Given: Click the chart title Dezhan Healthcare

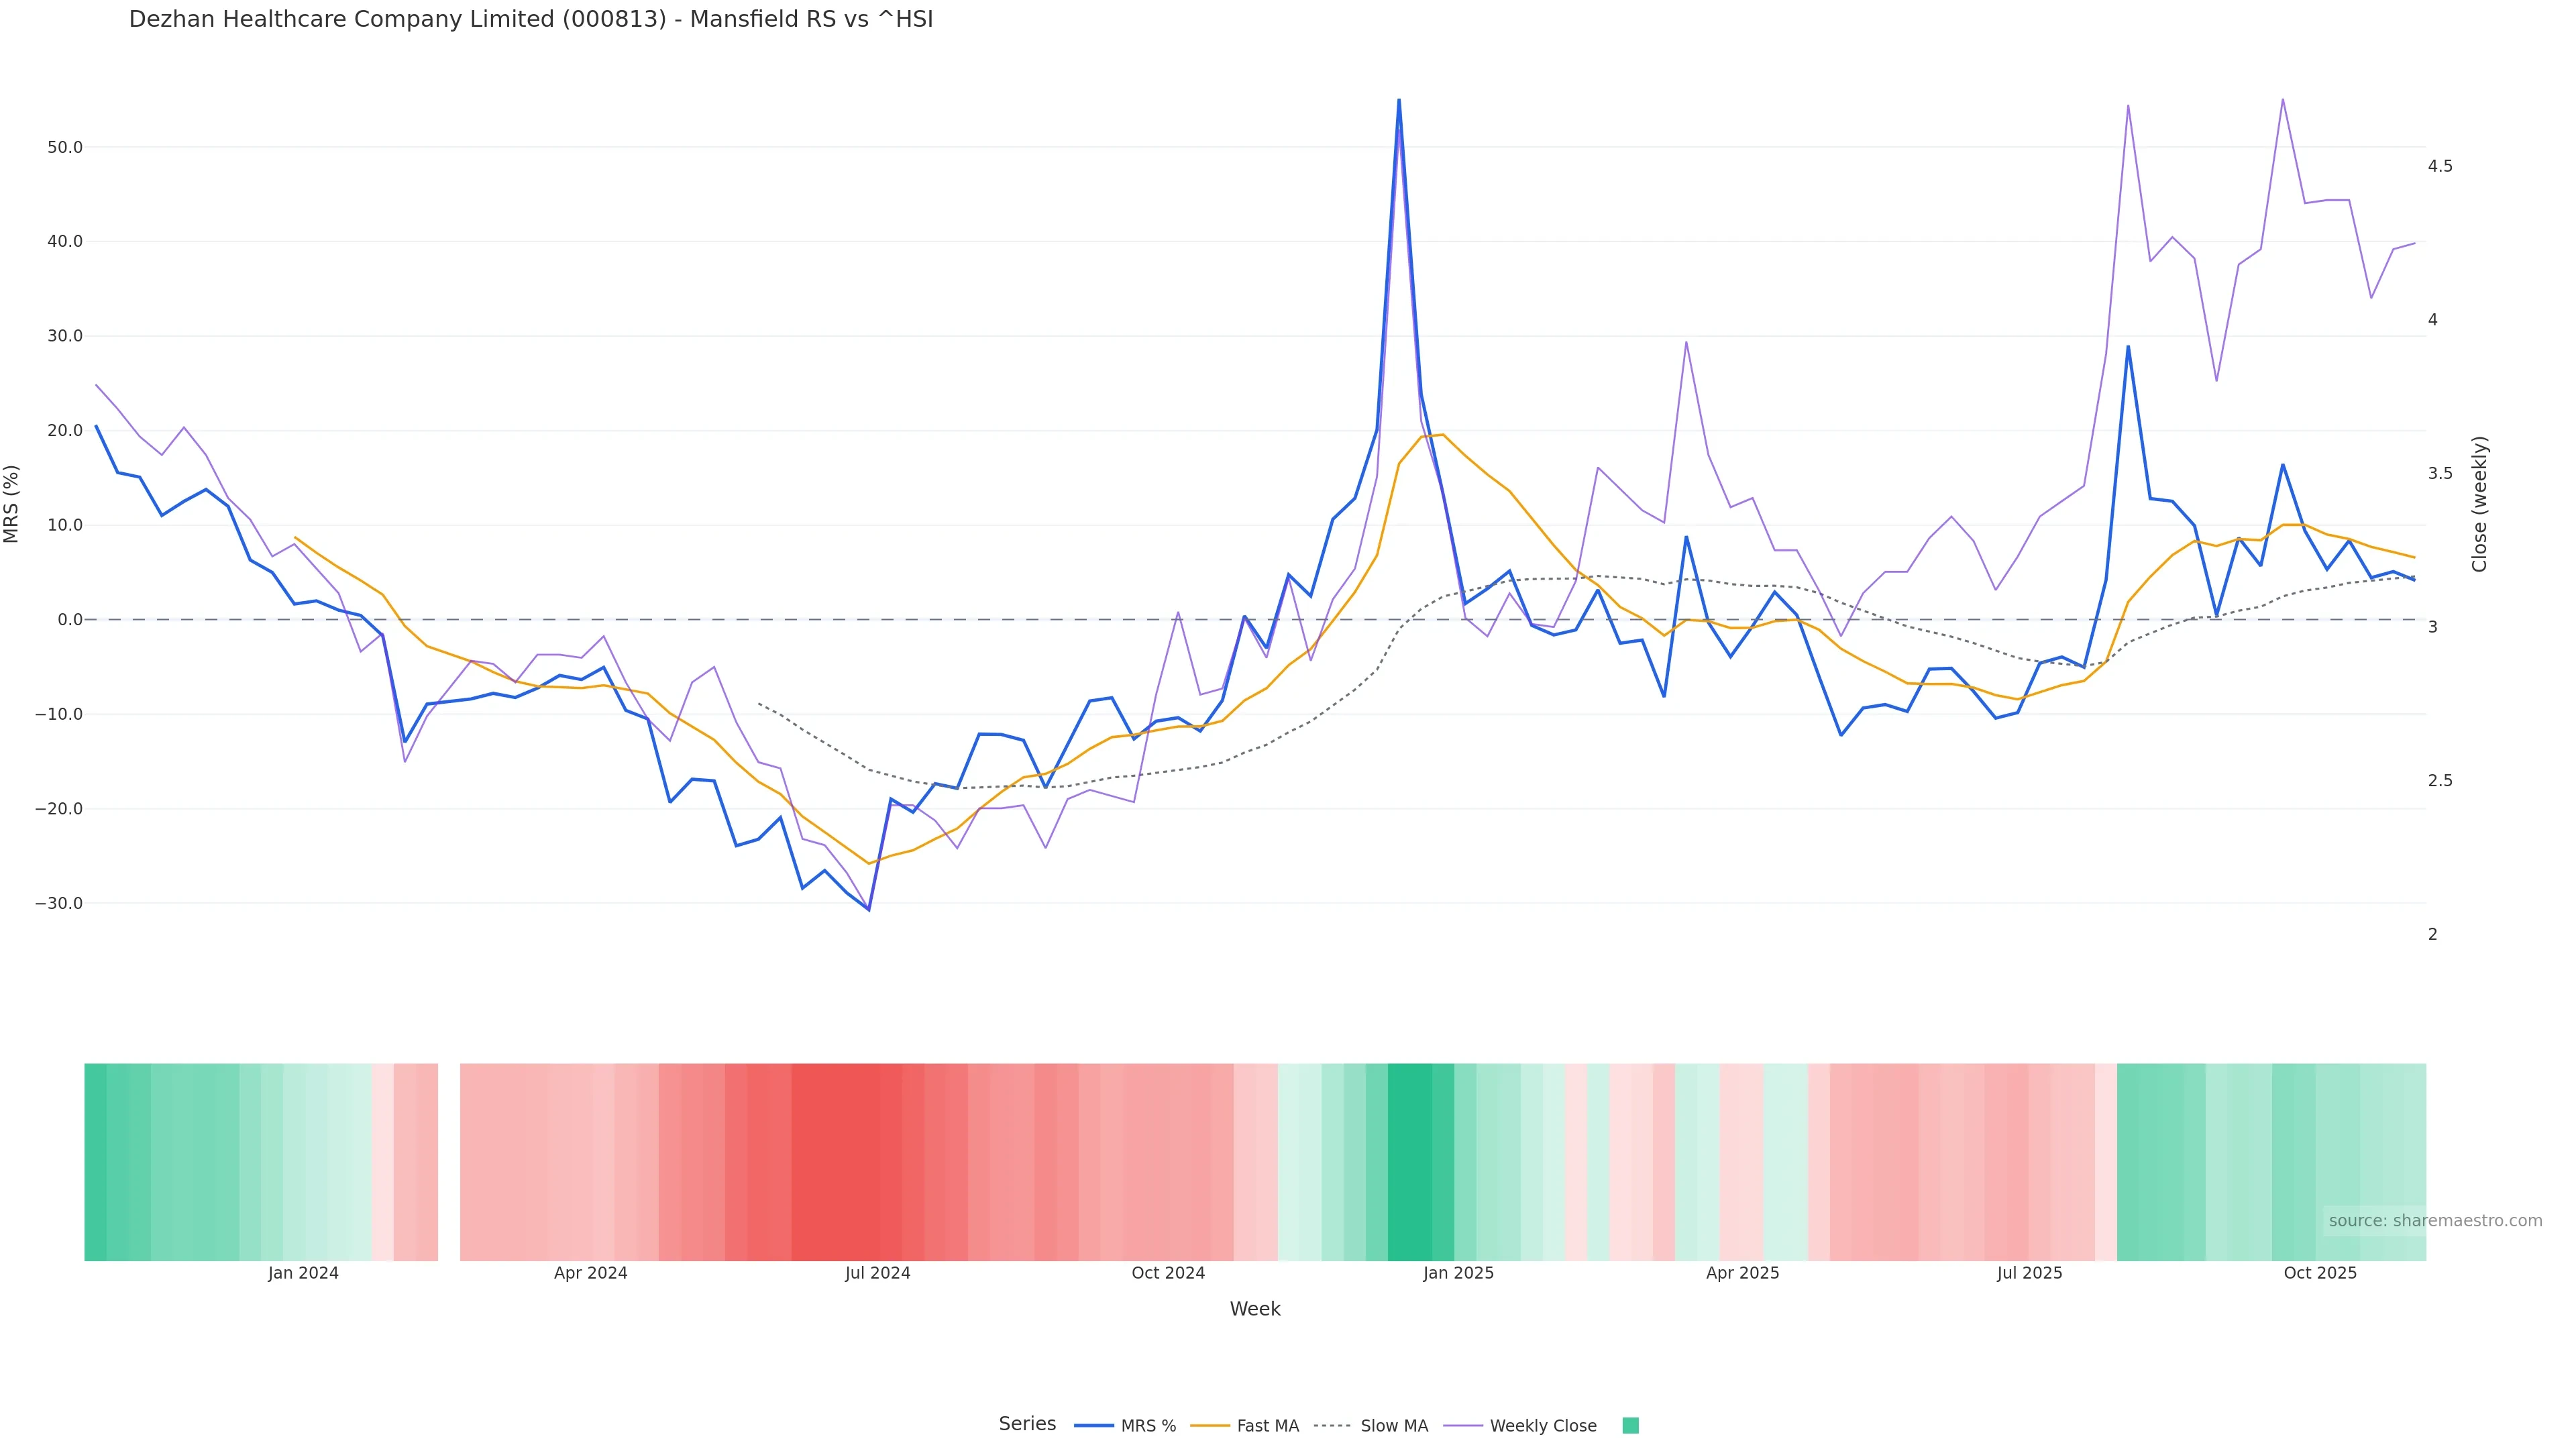Looking at the screenshot, I should [x=530, y=19].
